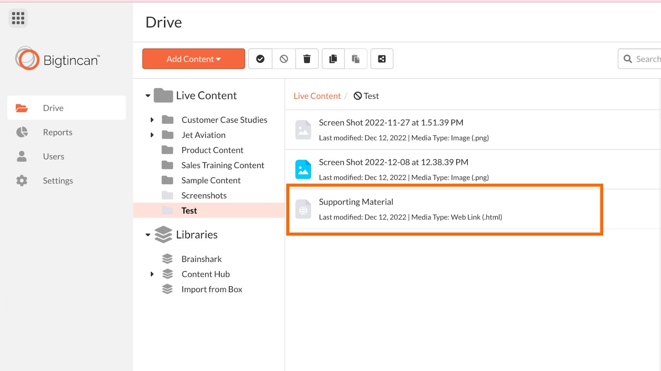Viewport: 661px width, 371px height.
Task: Expand the Jet Aviation folder
Action: pos(152,135)
